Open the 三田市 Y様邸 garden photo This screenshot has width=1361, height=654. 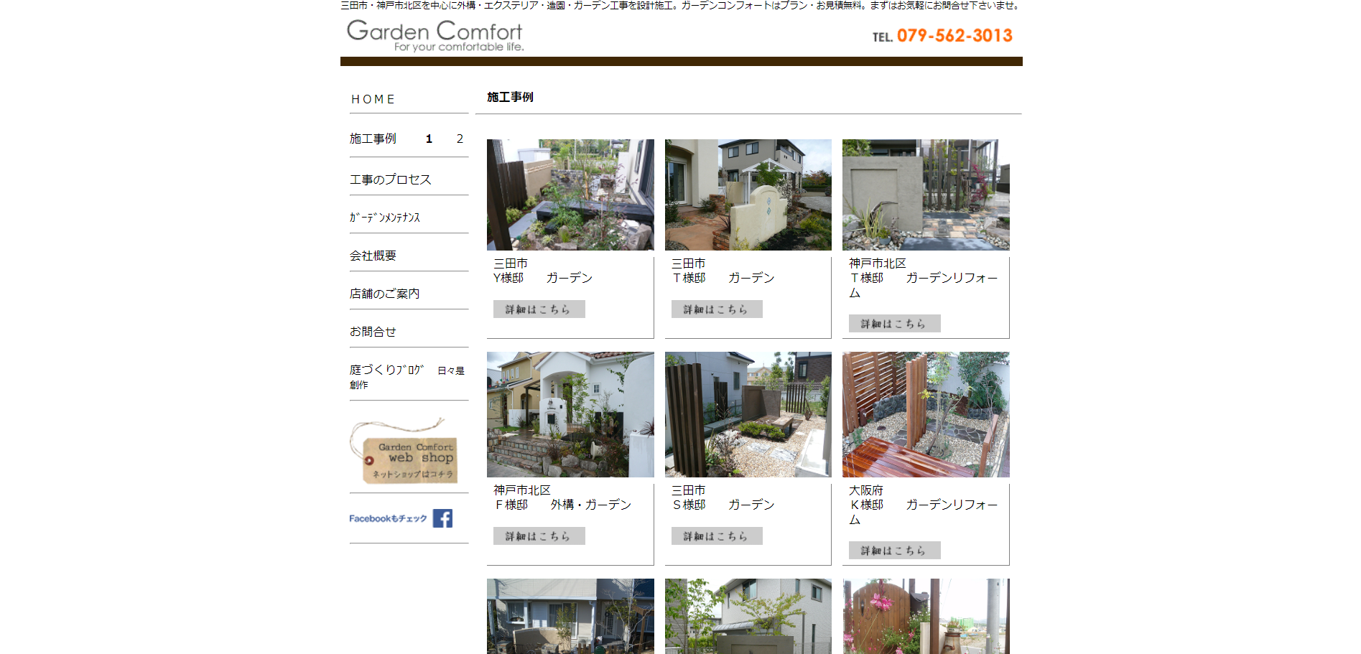[570, 195]
